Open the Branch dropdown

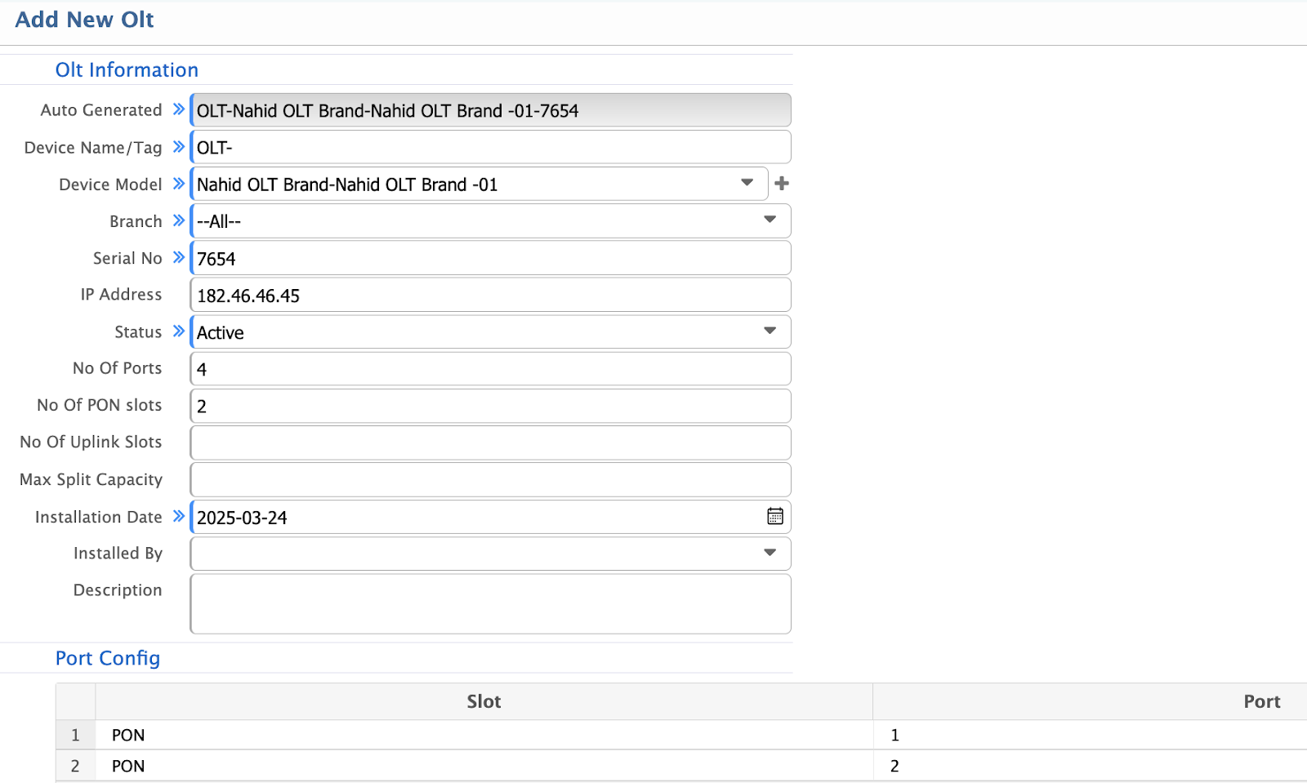[x=769, y=220]
